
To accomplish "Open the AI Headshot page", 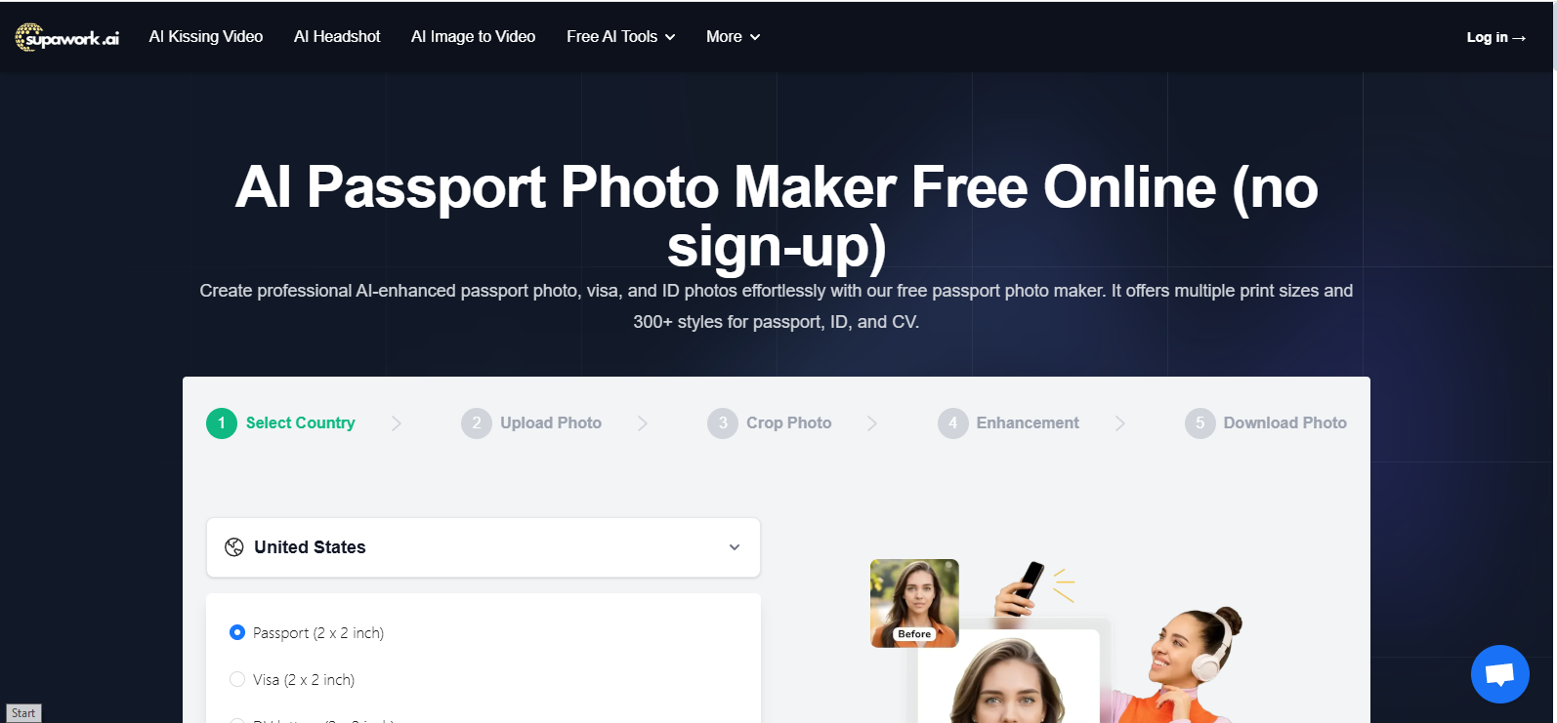I will (337, 37).
